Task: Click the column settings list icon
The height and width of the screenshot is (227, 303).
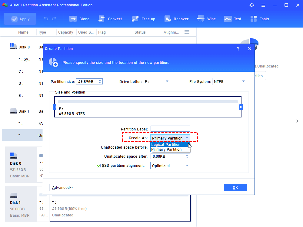Action: pos(187,32)
